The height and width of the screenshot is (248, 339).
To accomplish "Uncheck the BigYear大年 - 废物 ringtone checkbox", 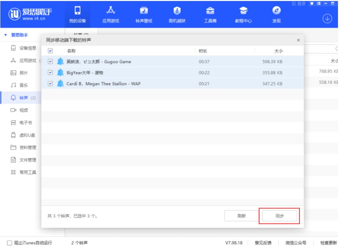I will coord(50,73).
